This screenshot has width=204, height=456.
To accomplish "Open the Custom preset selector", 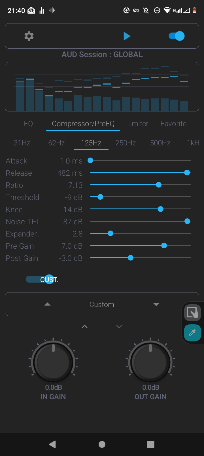I will pyautogui.click(x=102, y=304).
